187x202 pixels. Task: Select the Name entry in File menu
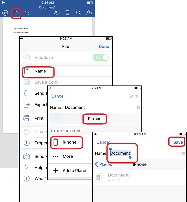[x=66, y=71]
